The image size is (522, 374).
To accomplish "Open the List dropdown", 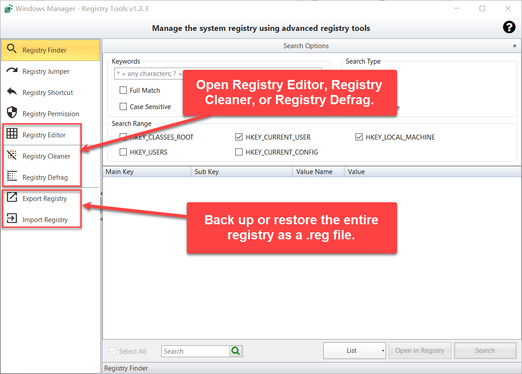I will pyautogui.click(x=354, y=350).
